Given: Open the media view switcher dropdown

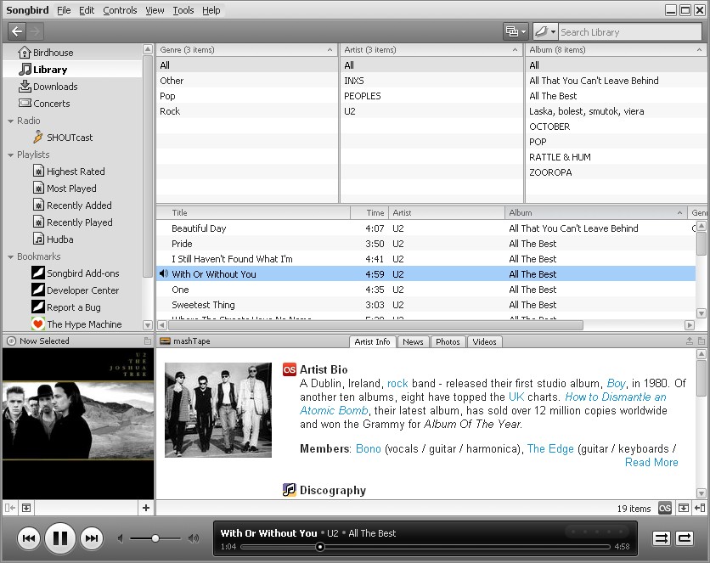Looking at the screenshot, I should pos(516,31).
